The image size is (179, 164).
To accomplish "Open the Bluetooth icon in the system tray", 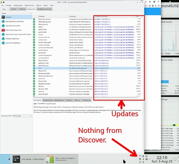I will [x=143, y=159].
